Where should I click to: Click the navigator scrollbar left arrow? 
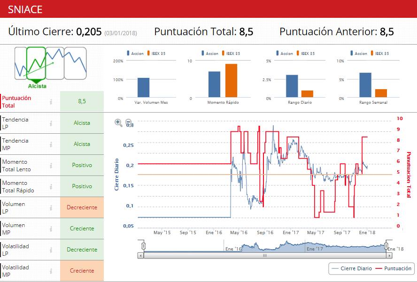[x=141, y=256]
